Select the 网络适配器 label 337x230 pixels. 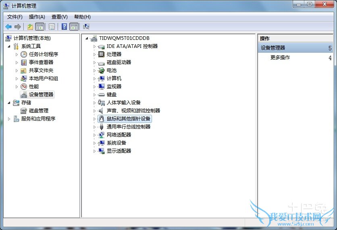[x=119, y=135]
